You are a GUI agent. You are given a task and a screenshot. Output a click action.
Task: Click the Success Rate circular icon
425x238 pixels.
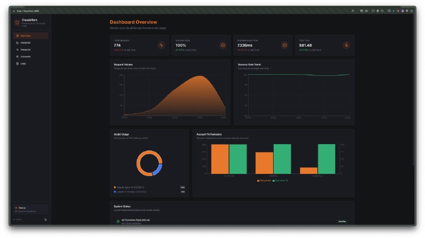tap(223, 45)
